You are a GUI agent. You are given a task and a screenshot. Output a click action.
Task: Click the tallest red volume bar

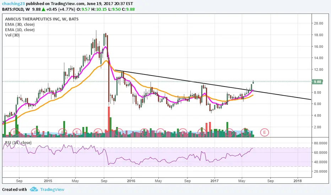(109, 122)
